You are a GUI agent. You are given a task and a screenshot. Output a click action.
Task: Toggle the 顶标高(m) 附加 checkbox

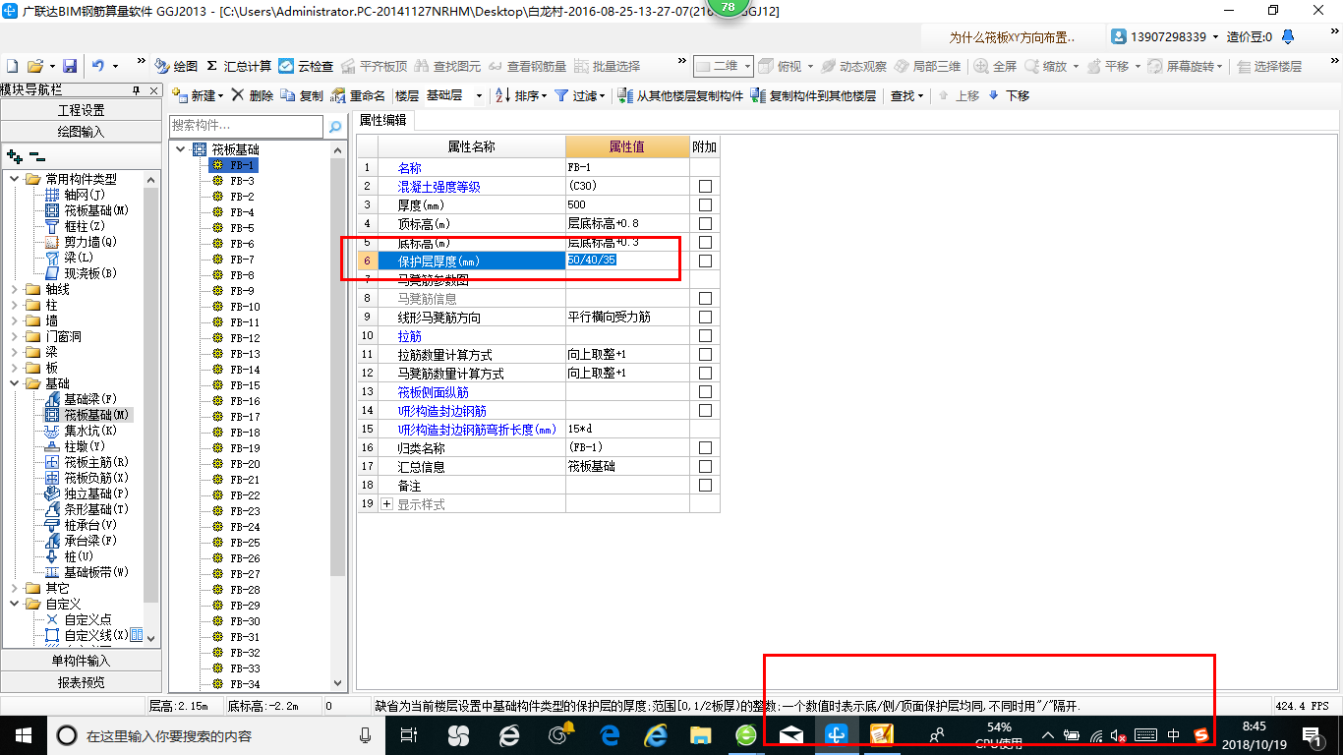pyautogui.click(x=705, y=224)
